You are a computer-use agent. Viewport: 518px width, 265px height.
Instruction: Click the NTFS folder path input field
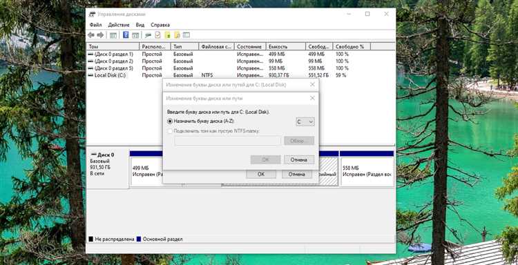coord(228,141)
